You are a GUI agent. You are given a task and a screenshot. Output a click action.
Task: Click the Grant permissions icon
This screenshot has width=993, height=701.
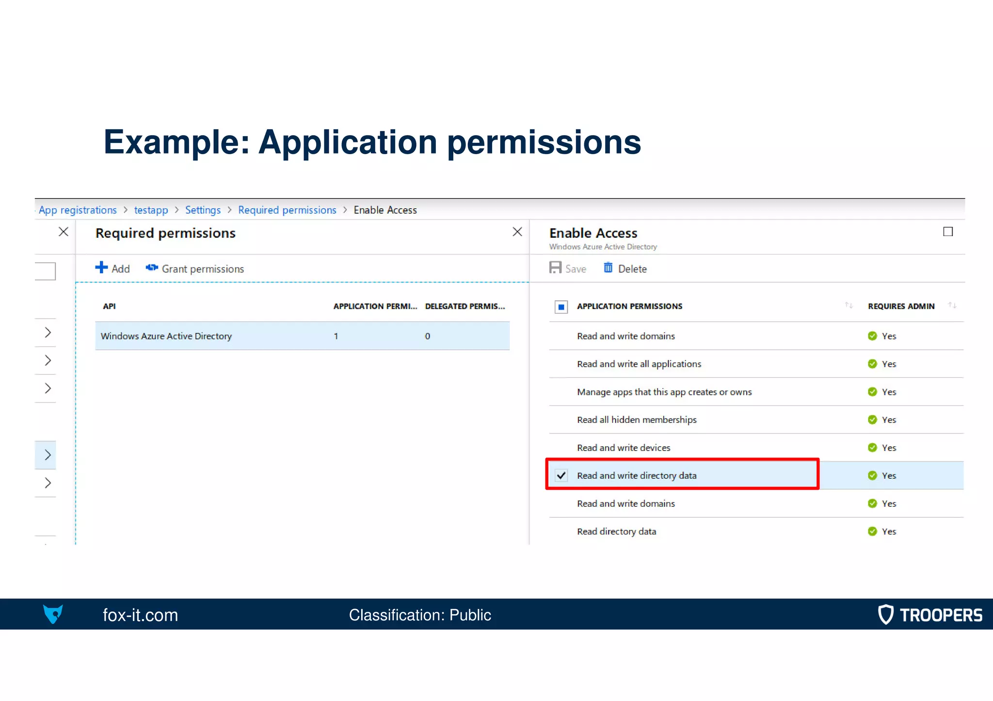[x=152, y=267]
